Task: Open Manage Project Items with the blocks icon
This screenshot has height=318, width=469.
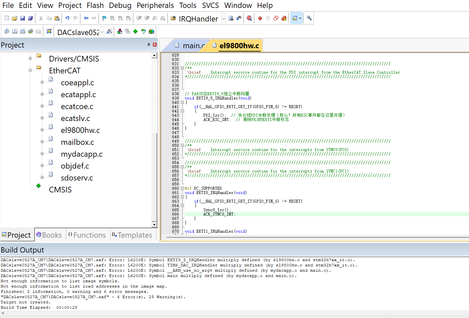Action: click(x=120, y=31)
